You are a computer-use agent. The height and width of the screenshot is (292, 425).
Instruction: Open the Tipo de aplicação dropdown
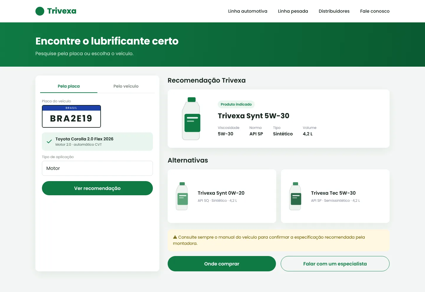pos(97,168)
